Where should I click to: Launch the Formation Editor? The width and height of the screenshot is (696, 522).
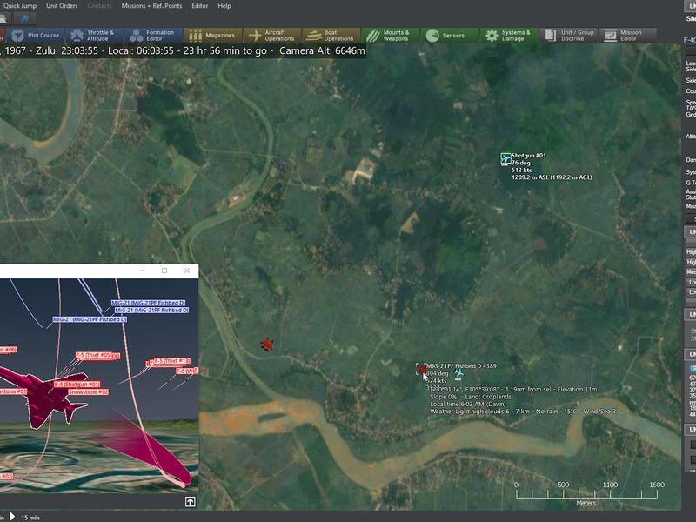(154, 36)
